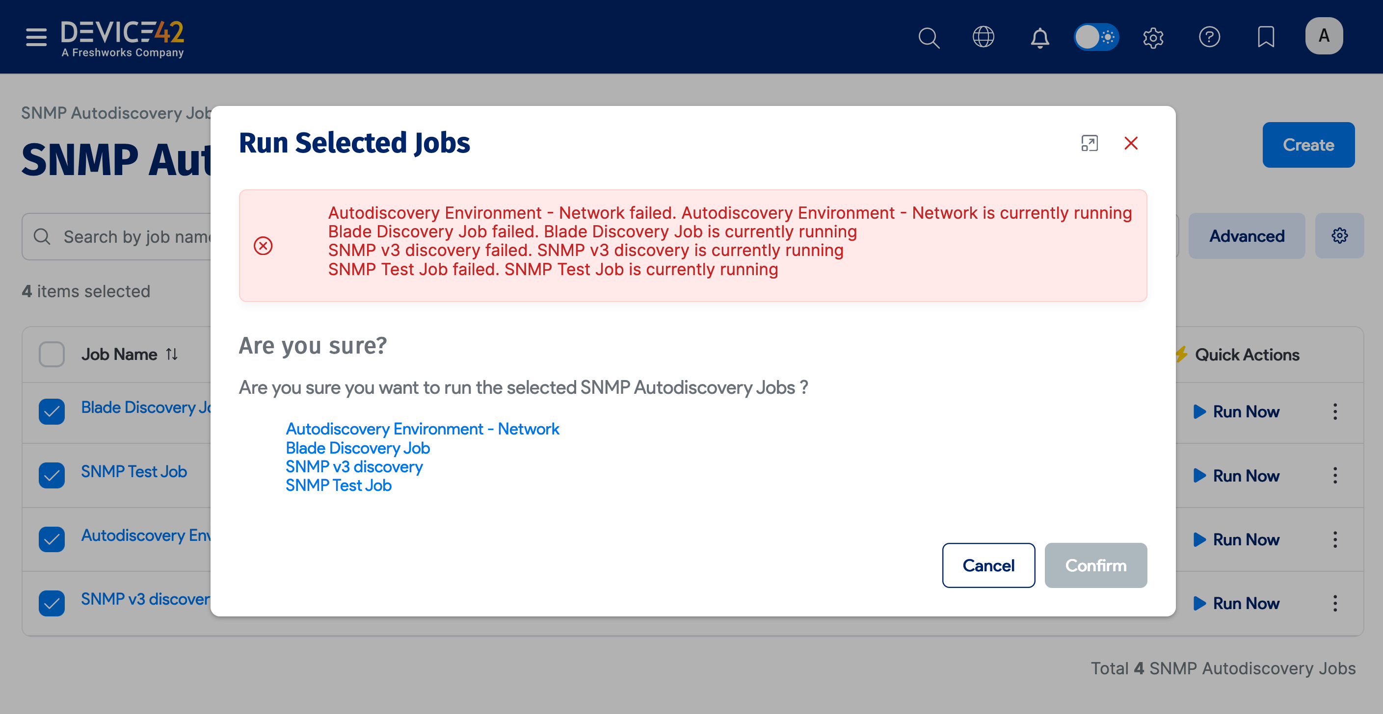Sort the table by Job Name
This screenshot has width=1383, height=714.
(x=172, y=354)
